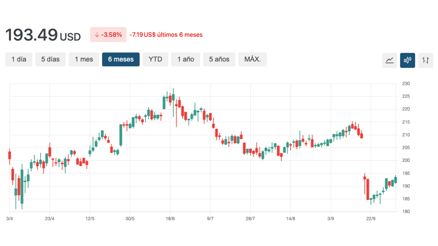
Task: Switch to the OHLC bar chart icon
Action: tap(425, 60)
